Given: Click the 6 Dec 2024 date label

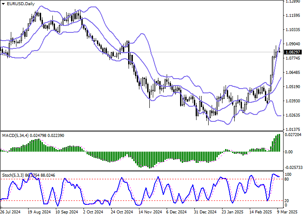Looking at the screenshot, I should [x=177, y=212].
